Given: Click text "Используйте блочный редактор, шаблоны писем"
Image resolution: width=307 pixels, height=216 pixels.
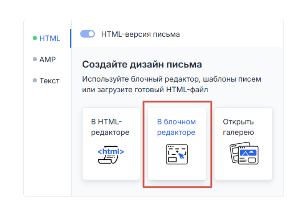Looking at the screenshot, I should coord(172,79).
